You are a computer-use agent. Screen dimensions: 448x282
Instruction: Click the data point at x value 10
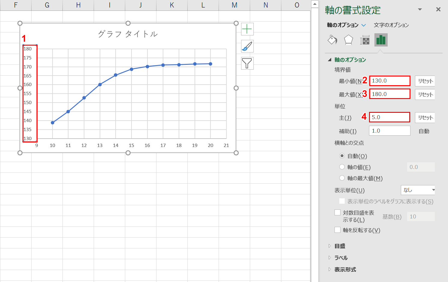[x=53, y=123]
